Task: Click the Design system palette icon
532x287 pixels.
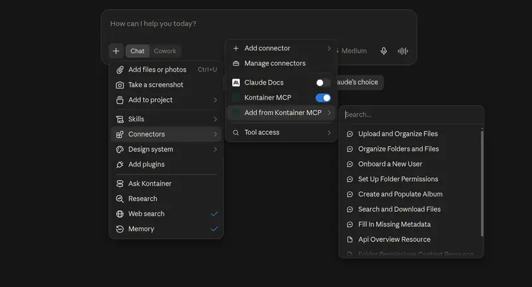Action: (120, 149)
